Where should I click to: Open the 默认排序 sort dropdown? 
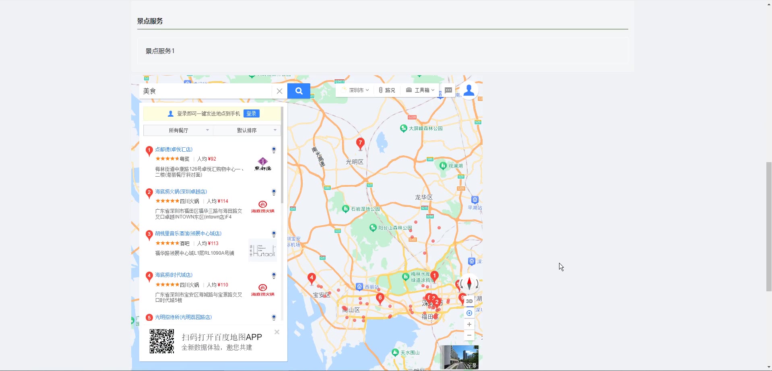(x=247, y=130)
